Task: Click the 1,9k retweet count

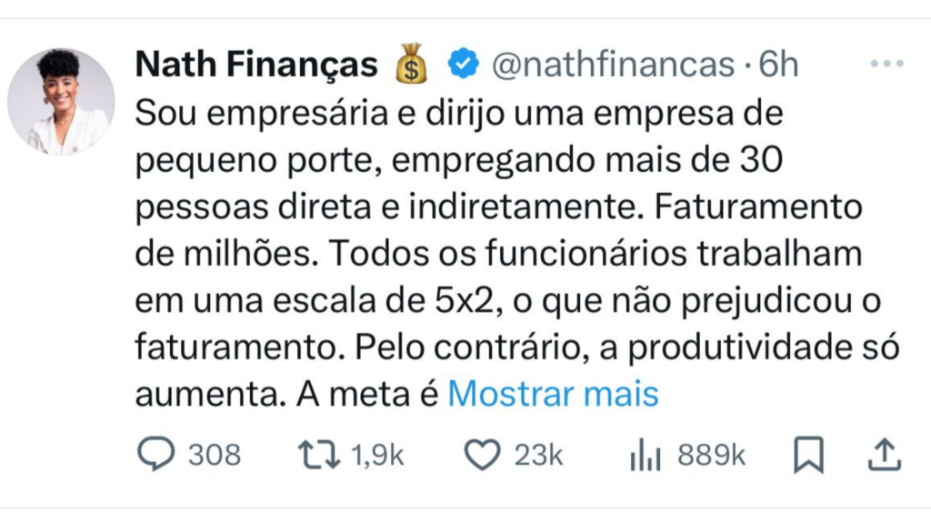Action: pyautogui.click(x=376, y=455)
